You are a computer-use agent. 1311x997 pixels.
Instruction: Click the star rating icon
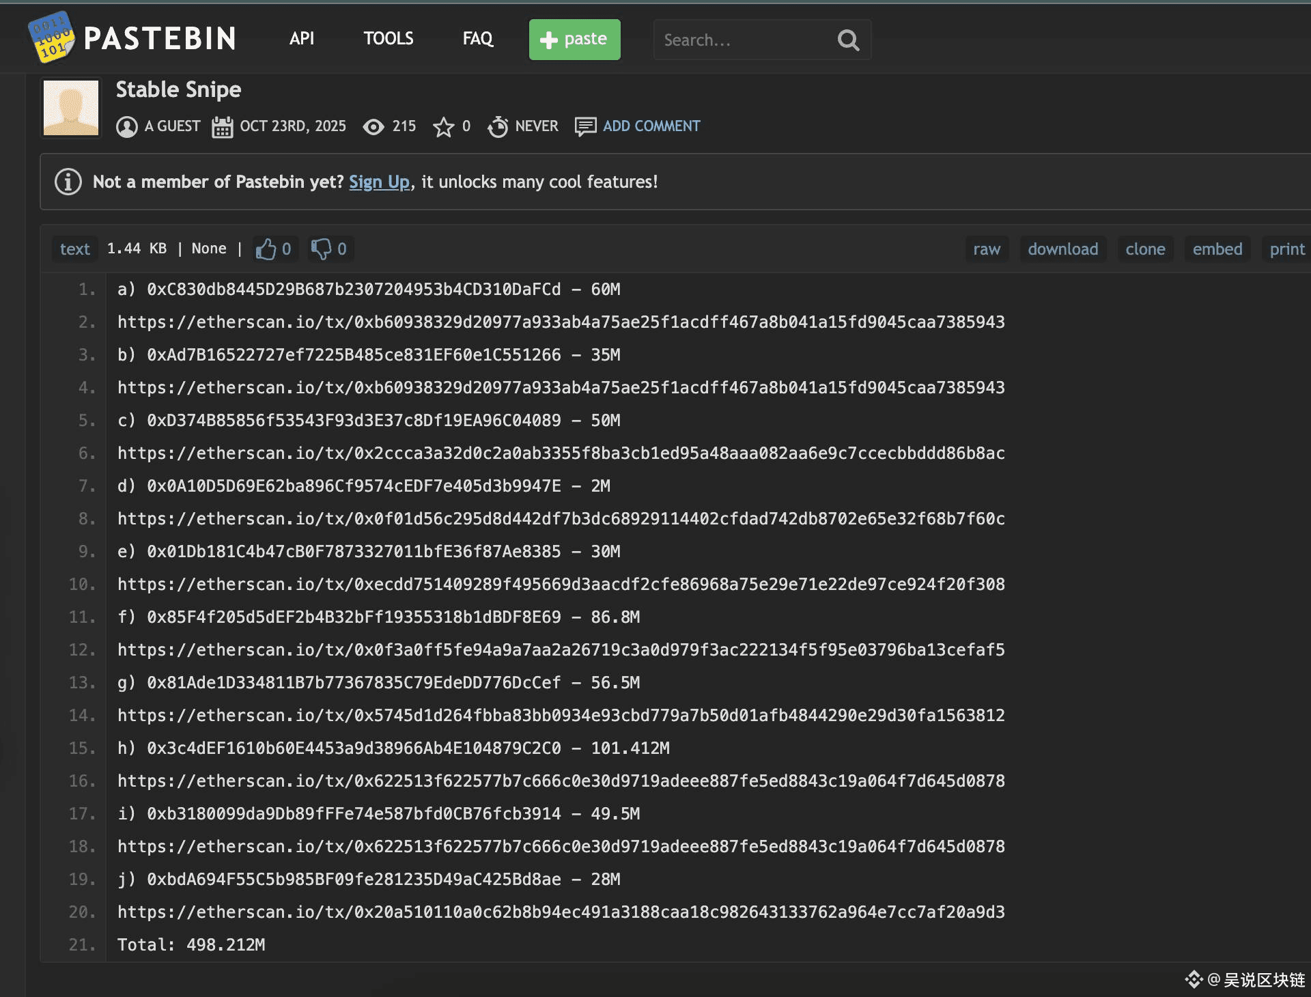(443, 127)
